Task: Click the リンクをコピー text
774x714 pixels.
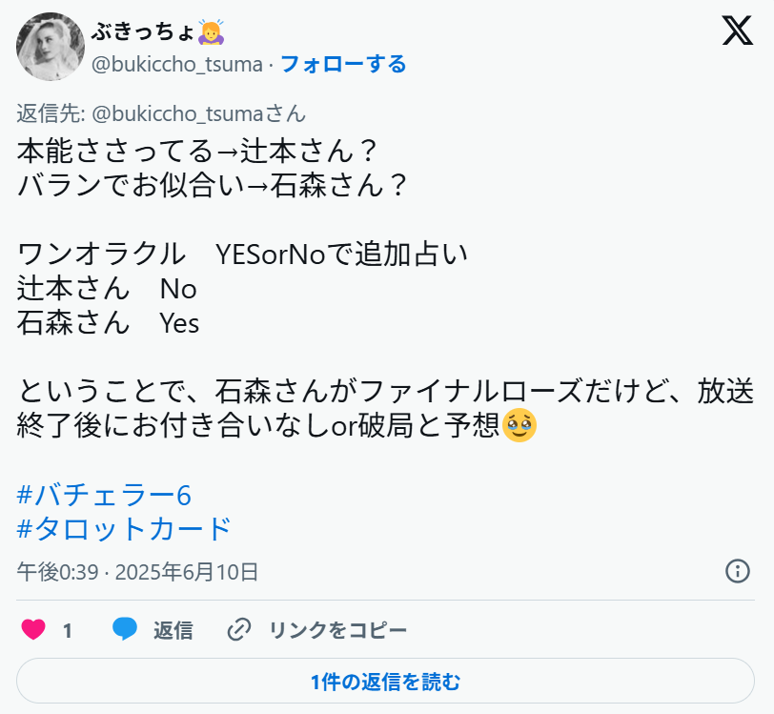Action: 337,630
